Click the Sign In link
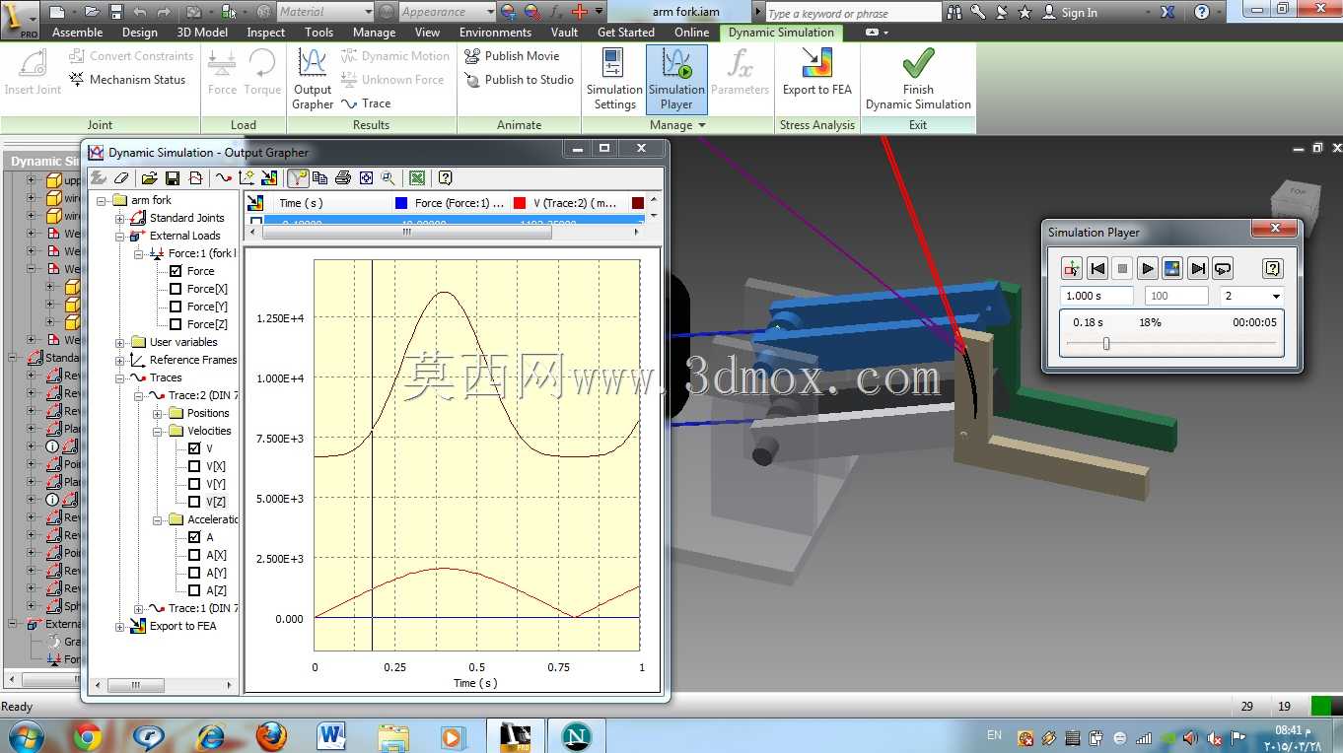1343x753 pixels. (1080, 13)
